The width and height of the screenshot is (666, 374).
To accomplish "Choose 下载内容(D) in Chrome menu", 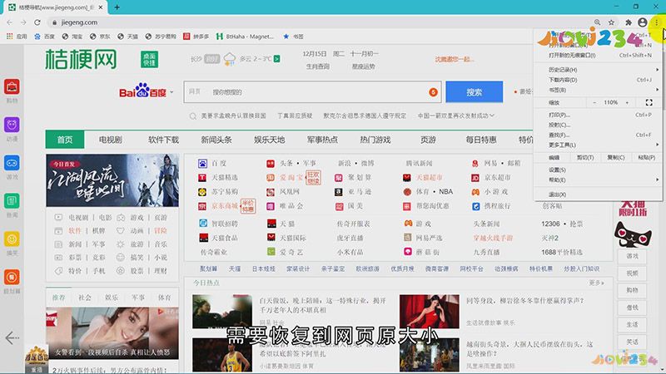I will click(x=598, y=80).
